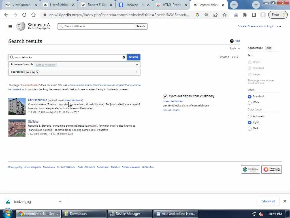Hide the Appearance panel

click(x=268, y=48)
